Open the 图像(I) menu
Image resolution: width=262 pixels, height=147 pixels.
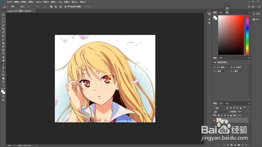pyautogui.click(x=24, y=2)
